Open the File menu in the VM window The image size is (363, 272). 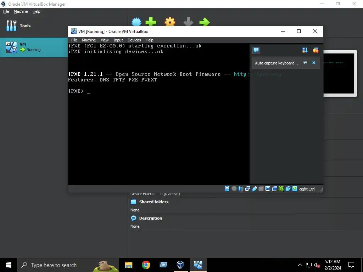pyautogui.click(x=74, y=40)
